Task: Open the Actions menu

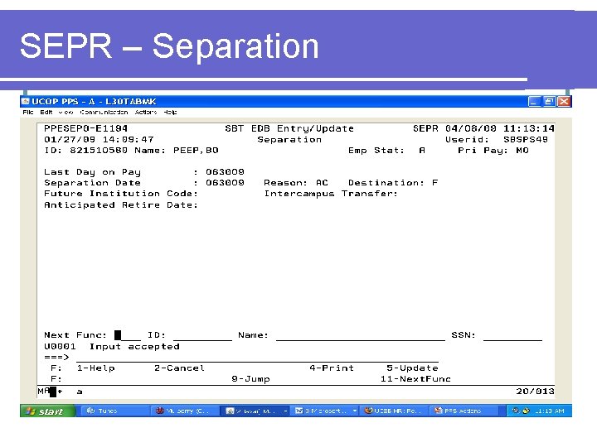Action: coord(146,112)
